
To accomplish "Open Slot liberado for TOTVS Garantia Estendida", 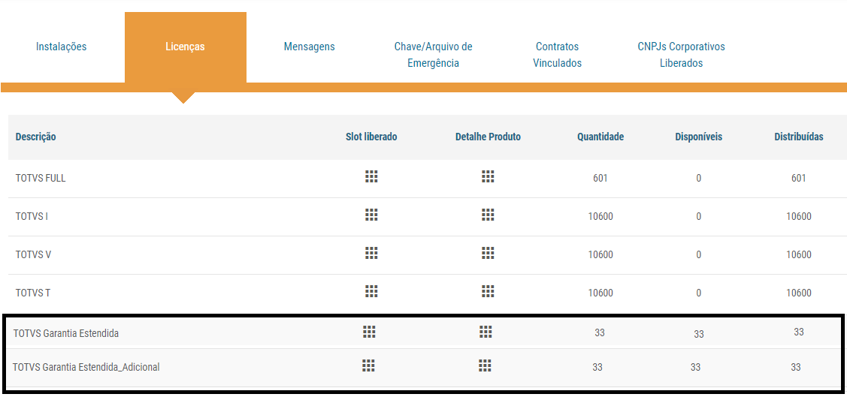I will tap(368, 331).
